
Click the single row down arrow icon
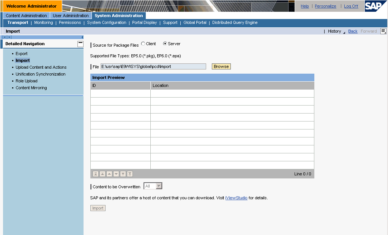click(116, 174)
